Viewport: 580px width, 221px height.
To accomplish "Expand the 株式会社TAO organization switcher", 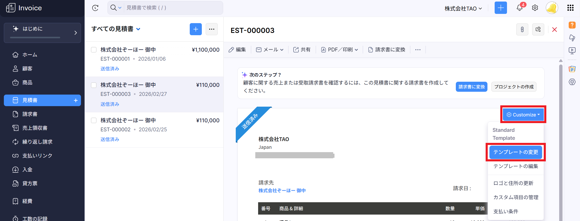I will [x=463, y=8].
